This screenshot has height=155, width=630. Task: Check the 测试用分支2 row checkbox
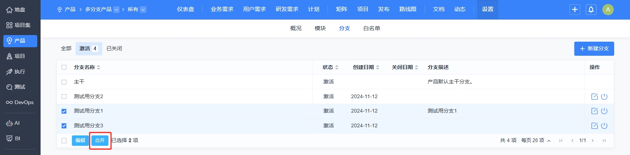coord(64,97)
